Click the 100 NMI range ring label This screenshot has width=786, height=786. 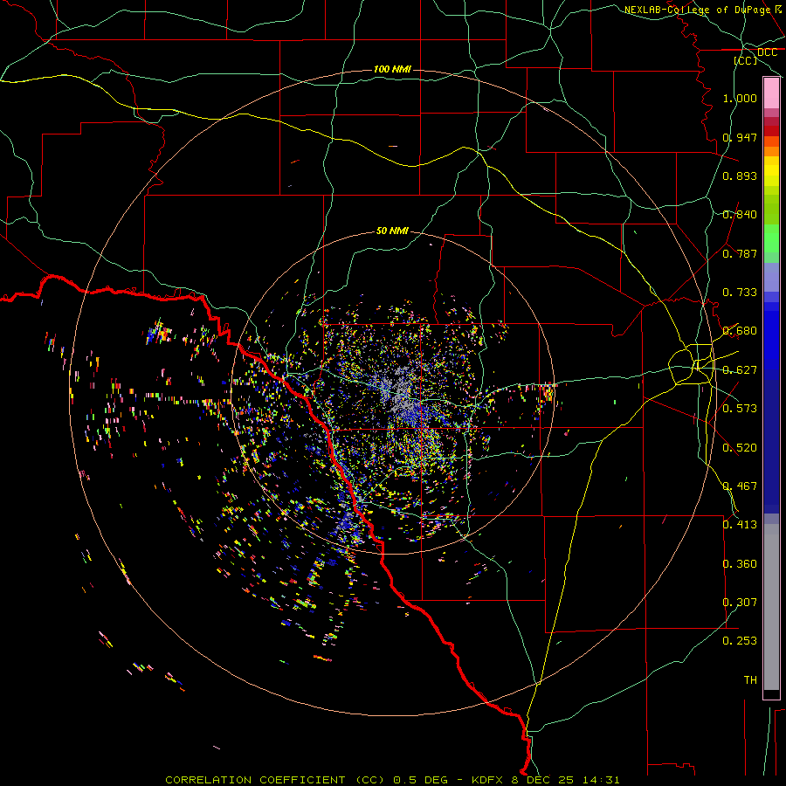[x=392, y=69]
